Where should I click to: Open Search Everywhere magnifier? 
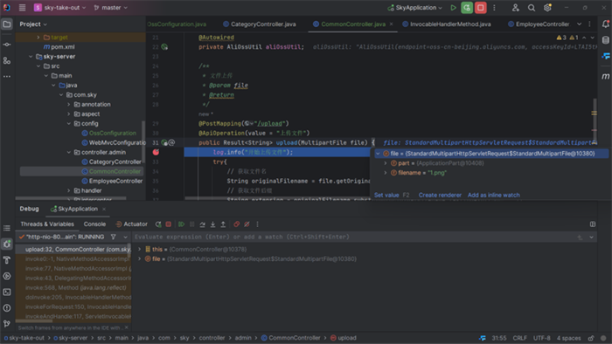[x=532, y=8]
